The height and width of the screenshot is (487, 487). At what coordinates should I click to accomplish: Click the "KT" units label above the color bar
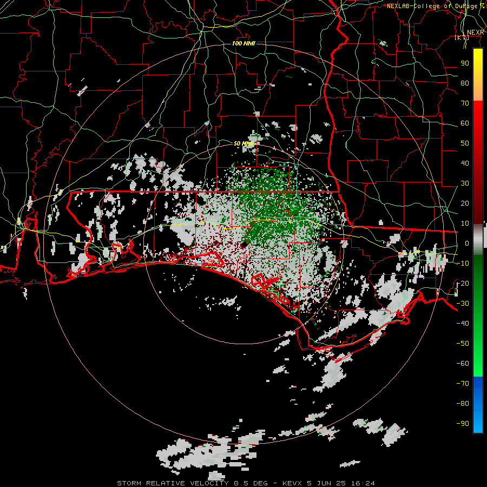pyautogui.click(x=462, y=38)
